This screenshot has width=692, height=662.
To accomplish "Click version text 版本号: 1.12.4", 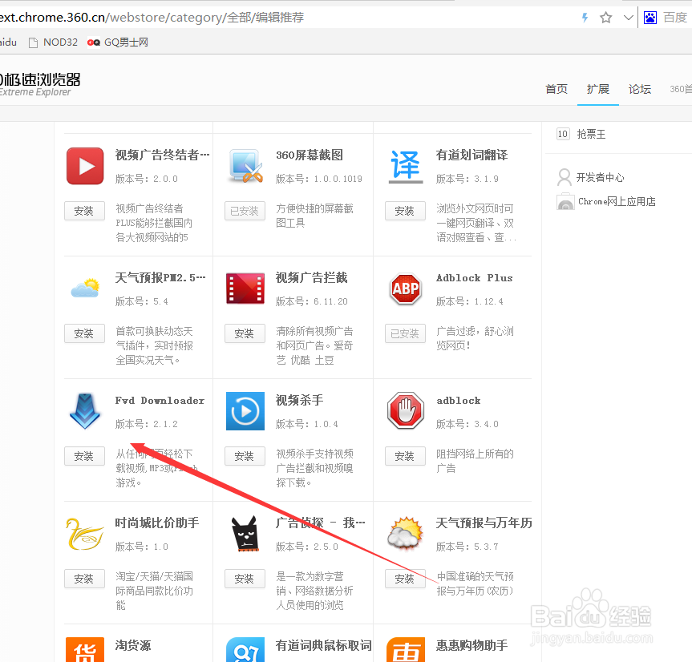I will [x=470, y=301].
